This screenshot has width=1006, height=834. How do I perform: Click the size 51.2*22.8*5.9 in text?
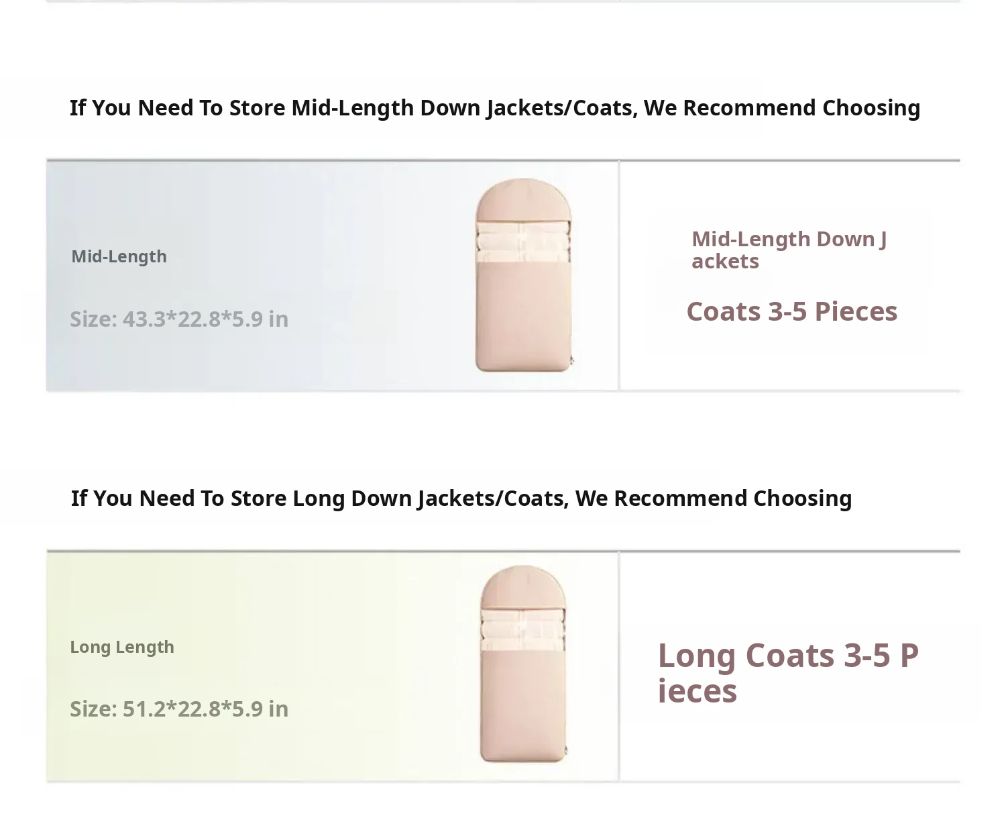coord(179,709)
